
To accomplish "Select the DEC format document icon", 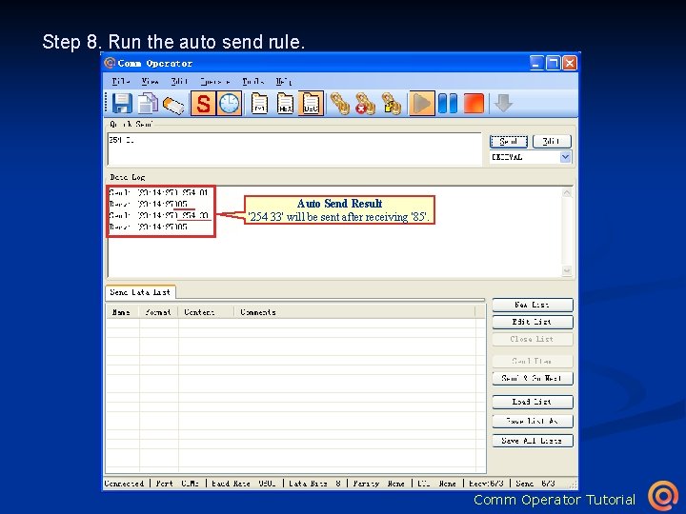I will (311, 104).
